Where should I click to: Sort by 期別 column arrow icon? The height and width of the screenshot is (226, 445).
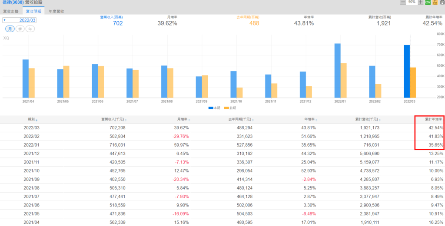coord(37,120)
